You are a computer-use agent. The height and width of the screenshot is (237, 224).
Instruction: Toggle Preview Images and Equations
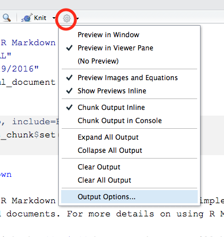click(129, 78)
